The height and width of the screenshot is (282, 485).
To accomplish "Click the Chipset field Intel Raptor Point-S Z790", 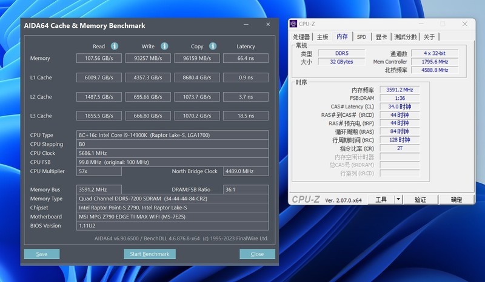I will click(x=172, y=208).
